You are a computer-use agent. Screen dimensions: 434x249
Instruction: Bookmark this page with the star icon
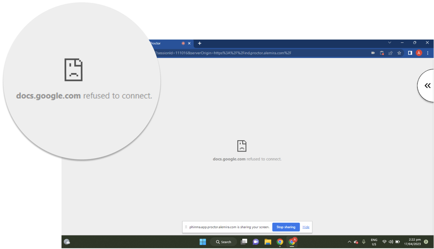pos(399,53)
